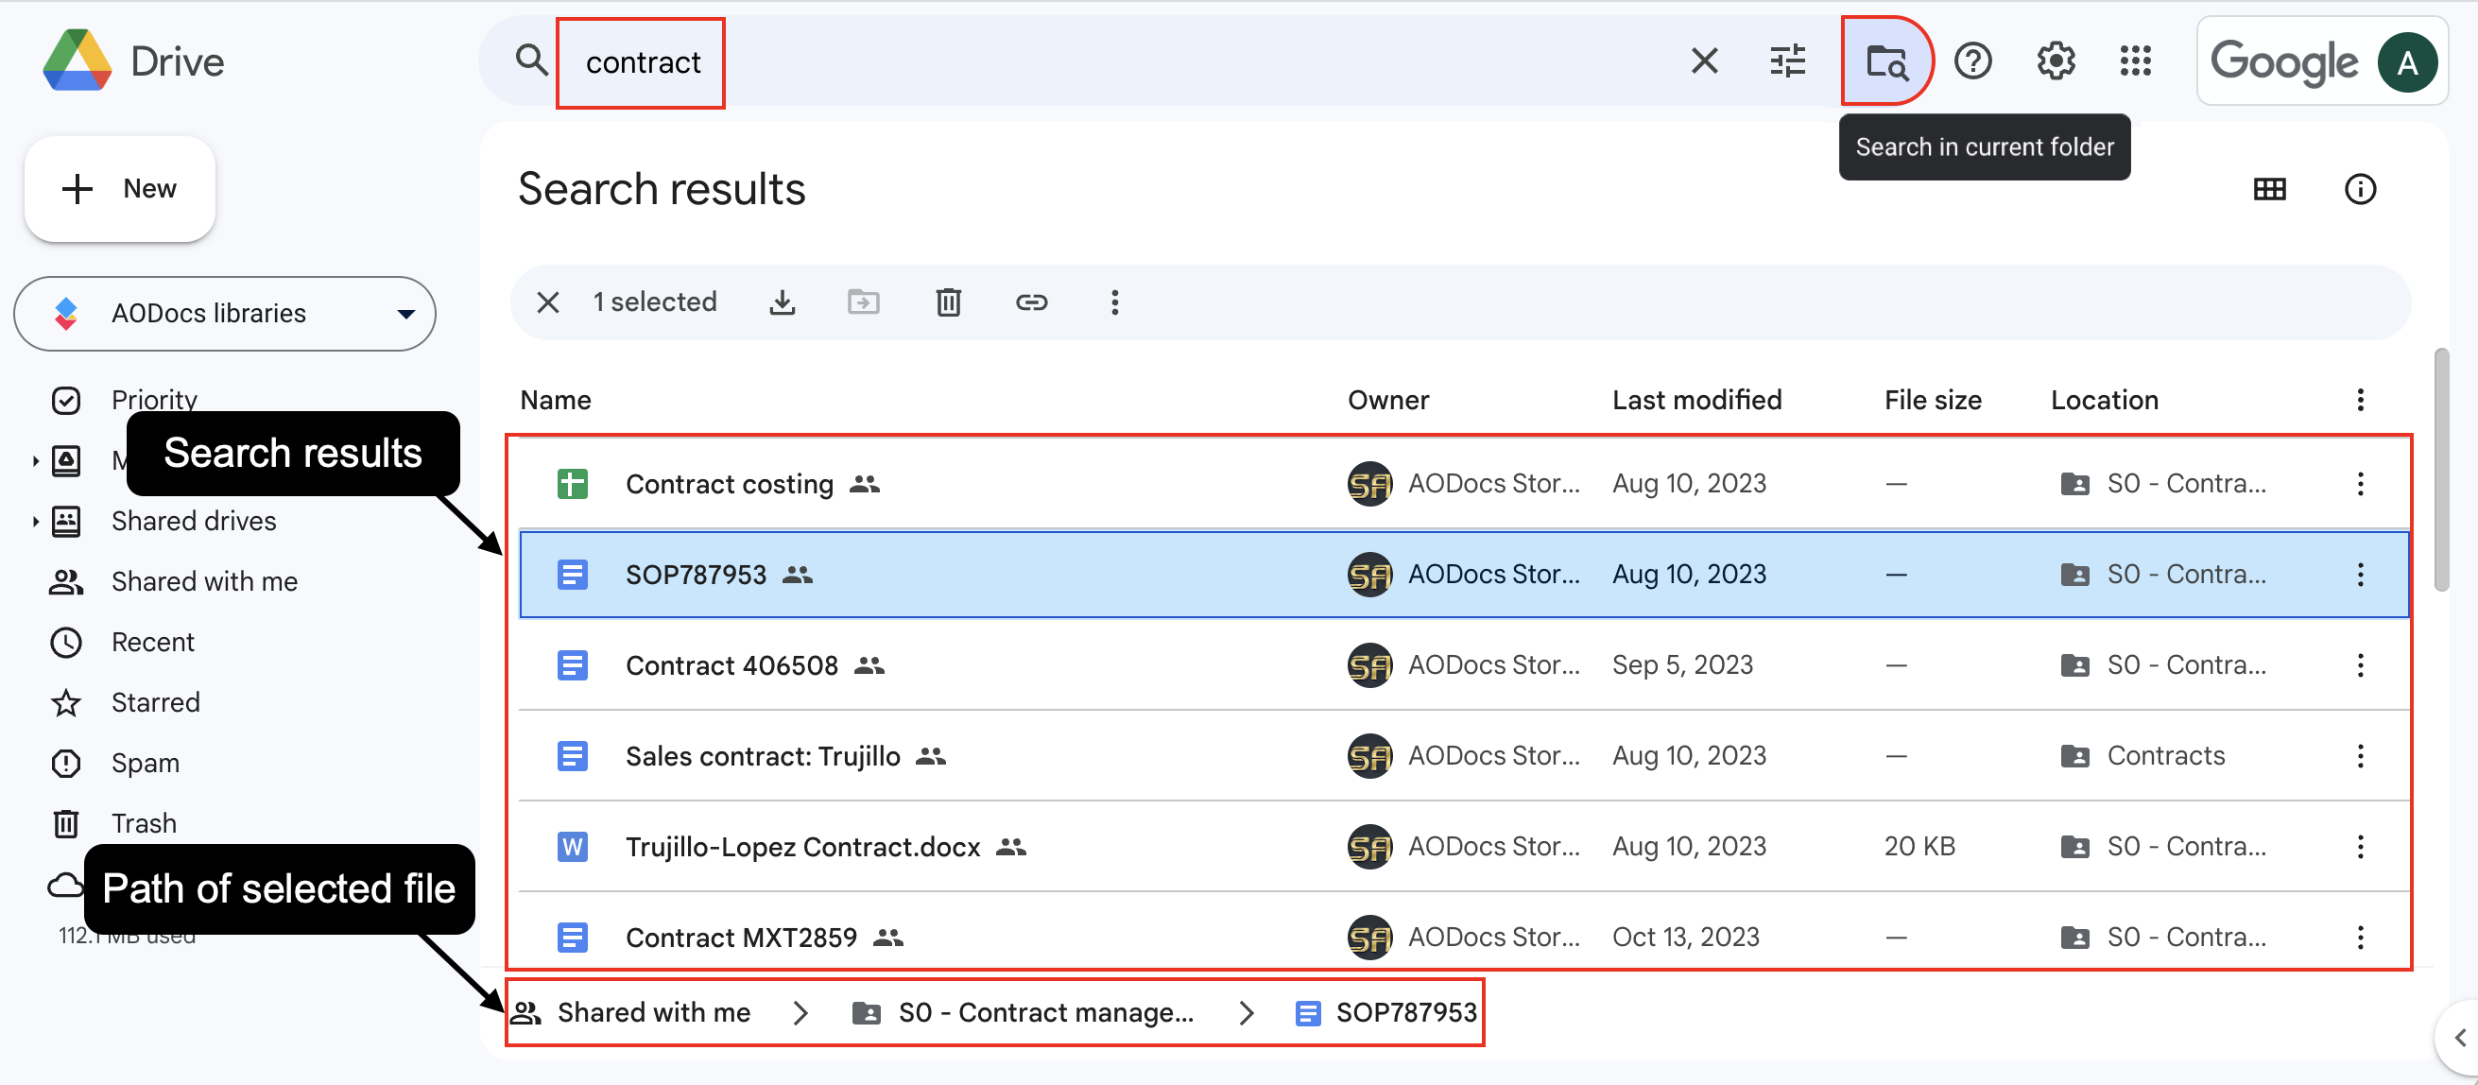Click the Word icon of Trujillo-Lopez Contract.docx
This screenshot has height=1085, width=2478.
[573, 847]
